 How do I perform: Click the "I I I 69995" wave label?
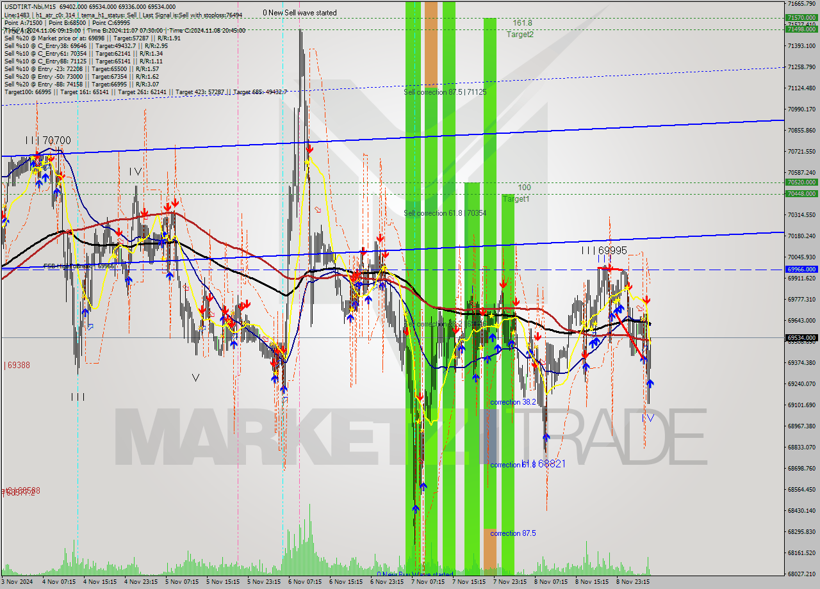604,250
